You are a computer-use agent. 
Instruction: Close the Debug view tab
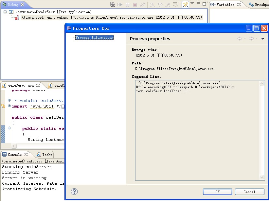[x=22, y=5]
